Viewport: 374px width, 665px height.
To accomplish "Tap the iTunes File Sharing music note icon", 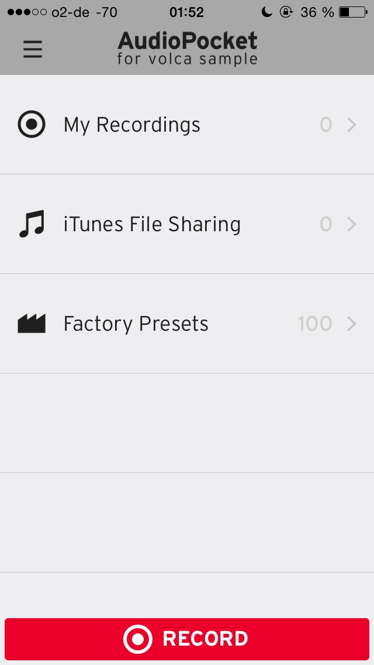I will click(x=32, y=224).
